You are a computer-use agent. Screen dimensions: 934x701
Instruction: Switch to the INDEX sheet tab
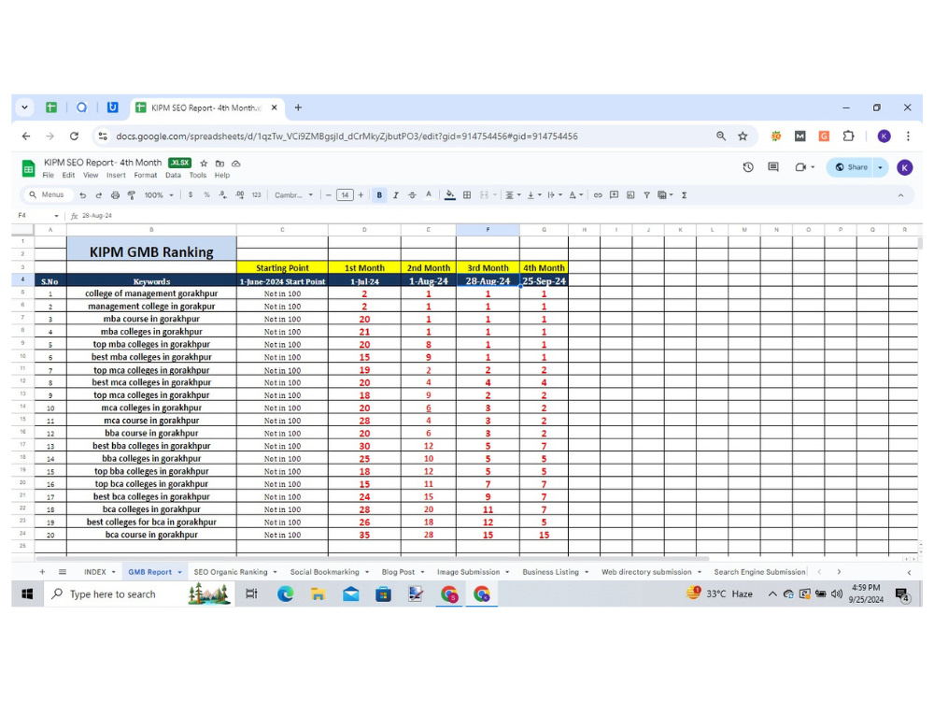[95, 572]
